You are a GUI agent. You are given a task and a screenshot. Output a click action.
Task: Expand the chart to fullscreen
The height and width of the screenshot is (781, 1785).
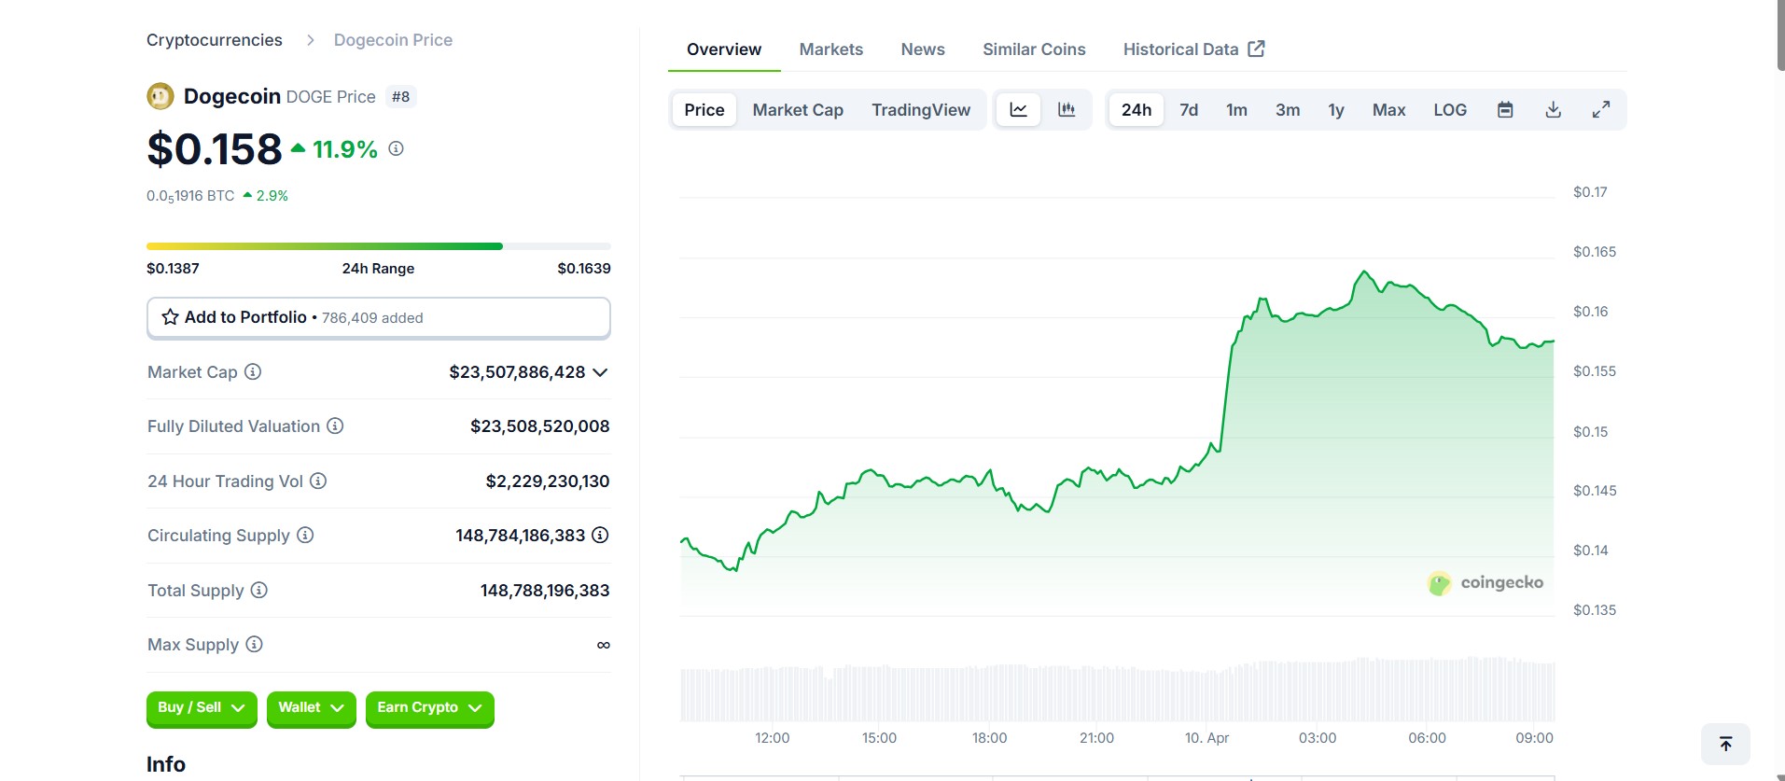point(1601,110)
